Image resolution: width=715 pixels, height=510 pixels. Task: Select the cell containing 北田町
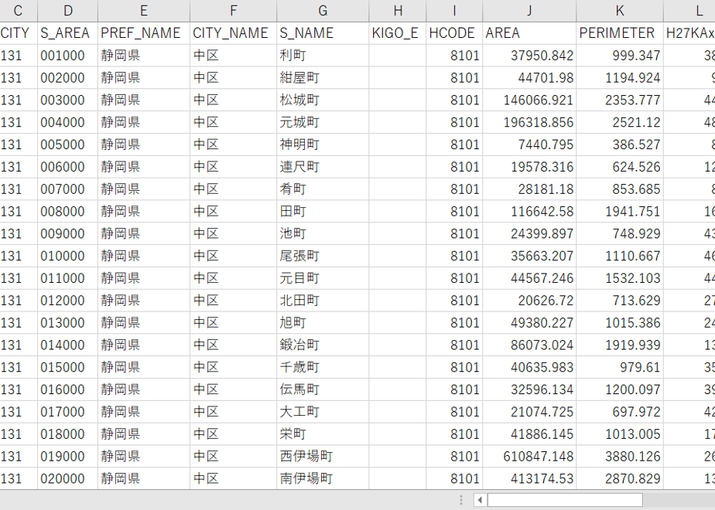(x=323, y=301)
